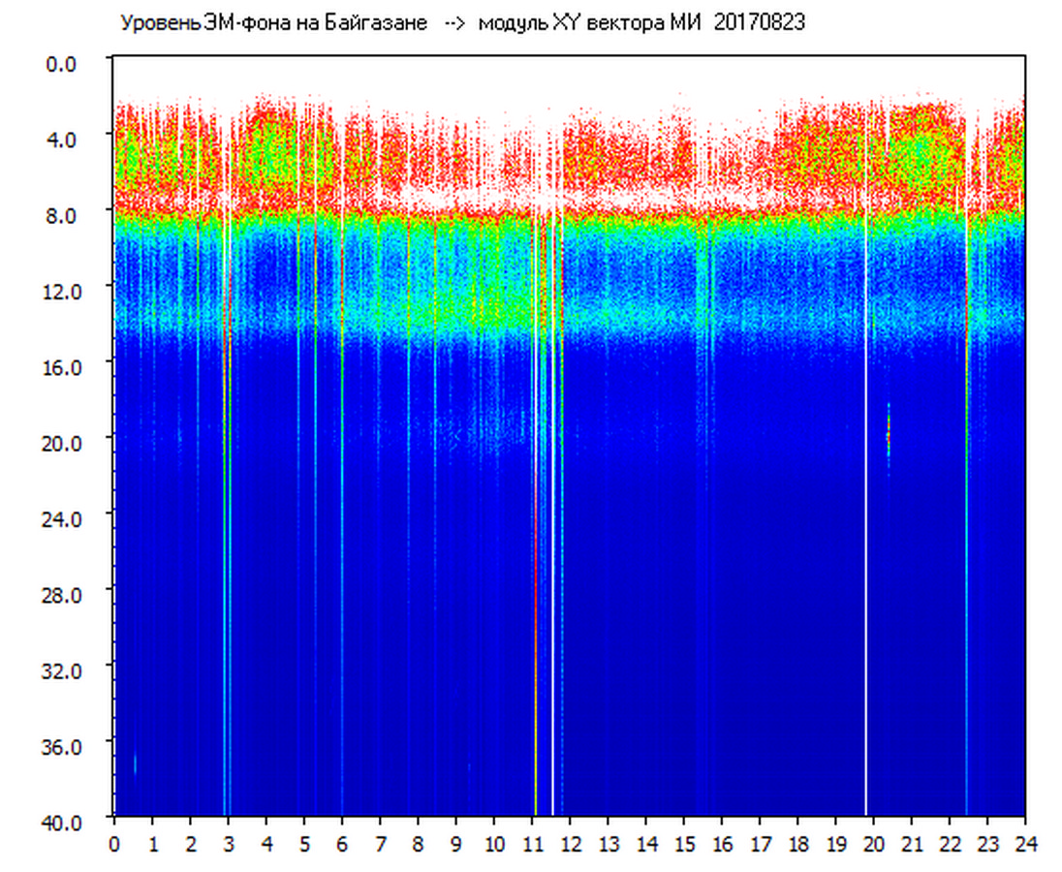
Task: Click the x-axis label 12
Action: 570,843
